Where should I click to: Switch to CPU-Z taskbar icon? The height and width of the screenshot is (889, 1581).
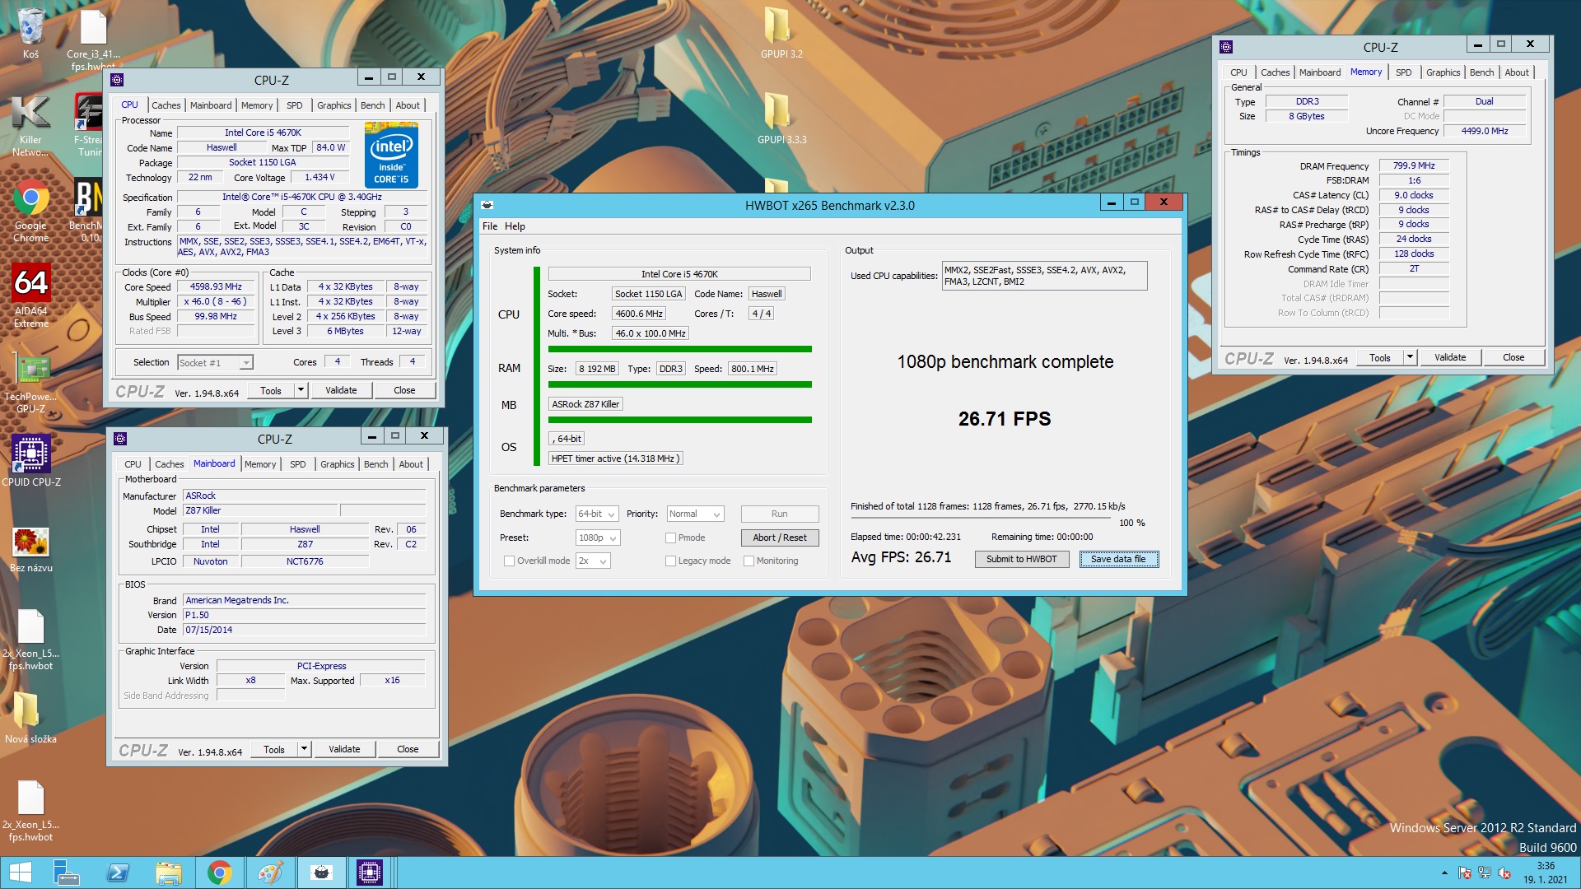[370, 873]
